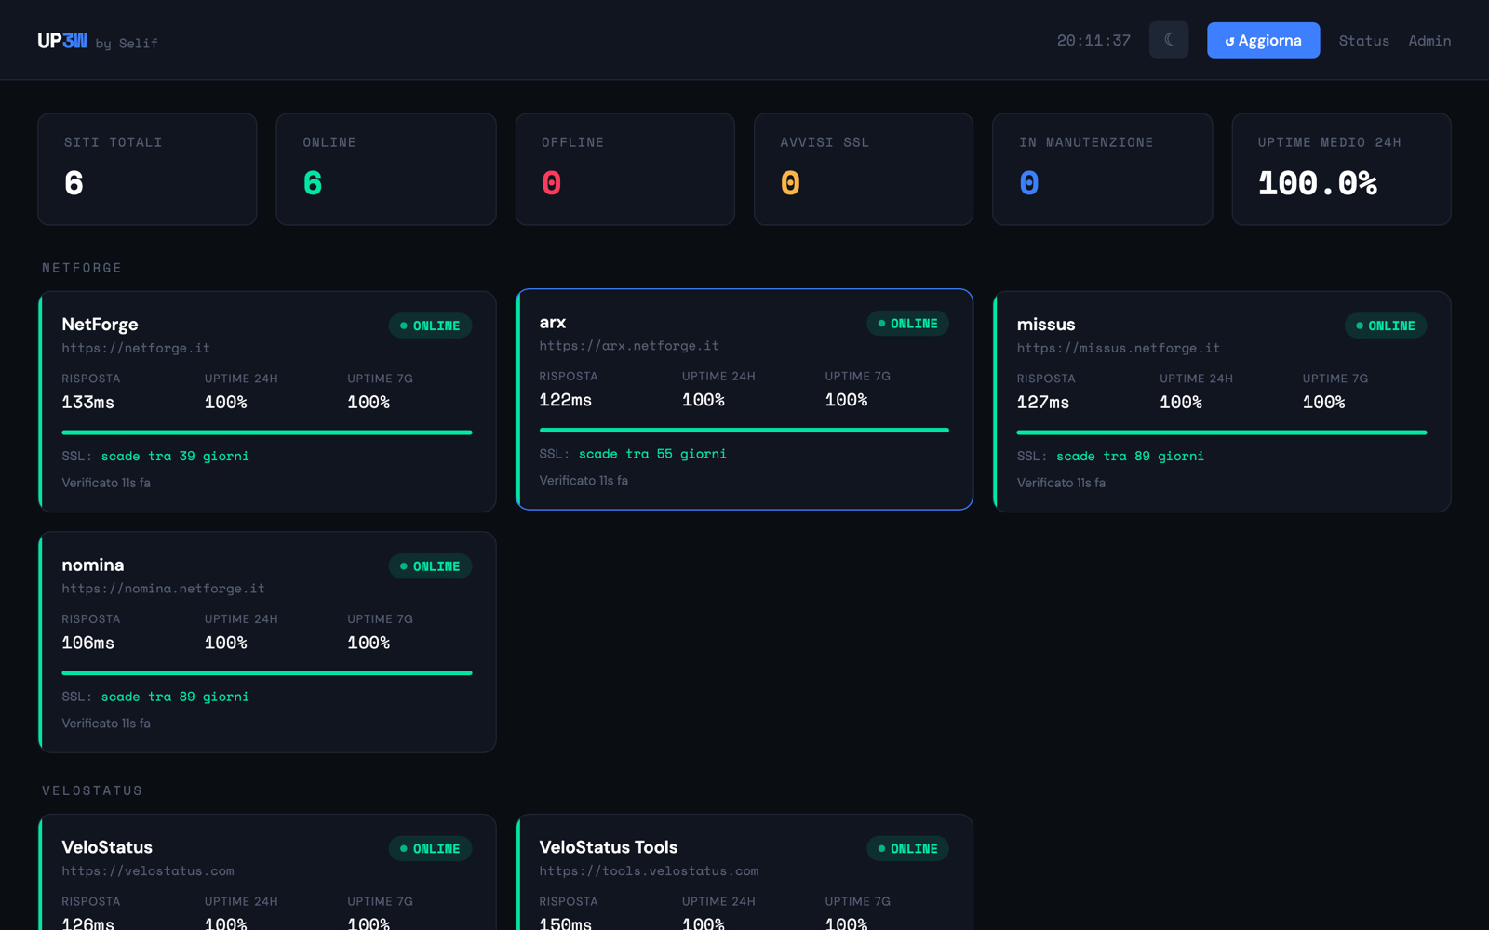Open the nomina site card title
1489x930 pixels.
pyautogui.click(x=93, y=565)
